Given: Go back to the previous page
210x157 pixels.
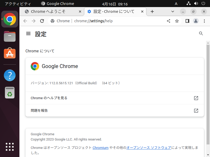Looking at the screenshot, I should 25,21.
